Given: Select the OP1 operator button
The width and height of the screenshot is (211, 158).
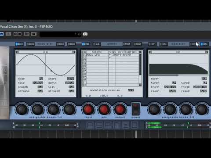Looking at the screenshot, I should pos(153,44).
